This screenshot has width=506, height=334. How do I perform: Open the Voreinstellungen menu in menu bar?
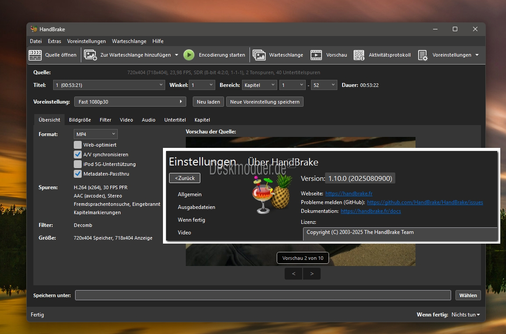[87, 41]
